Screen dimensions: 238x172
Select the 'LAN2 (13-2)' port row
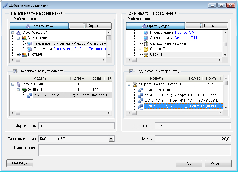(183, 101)
